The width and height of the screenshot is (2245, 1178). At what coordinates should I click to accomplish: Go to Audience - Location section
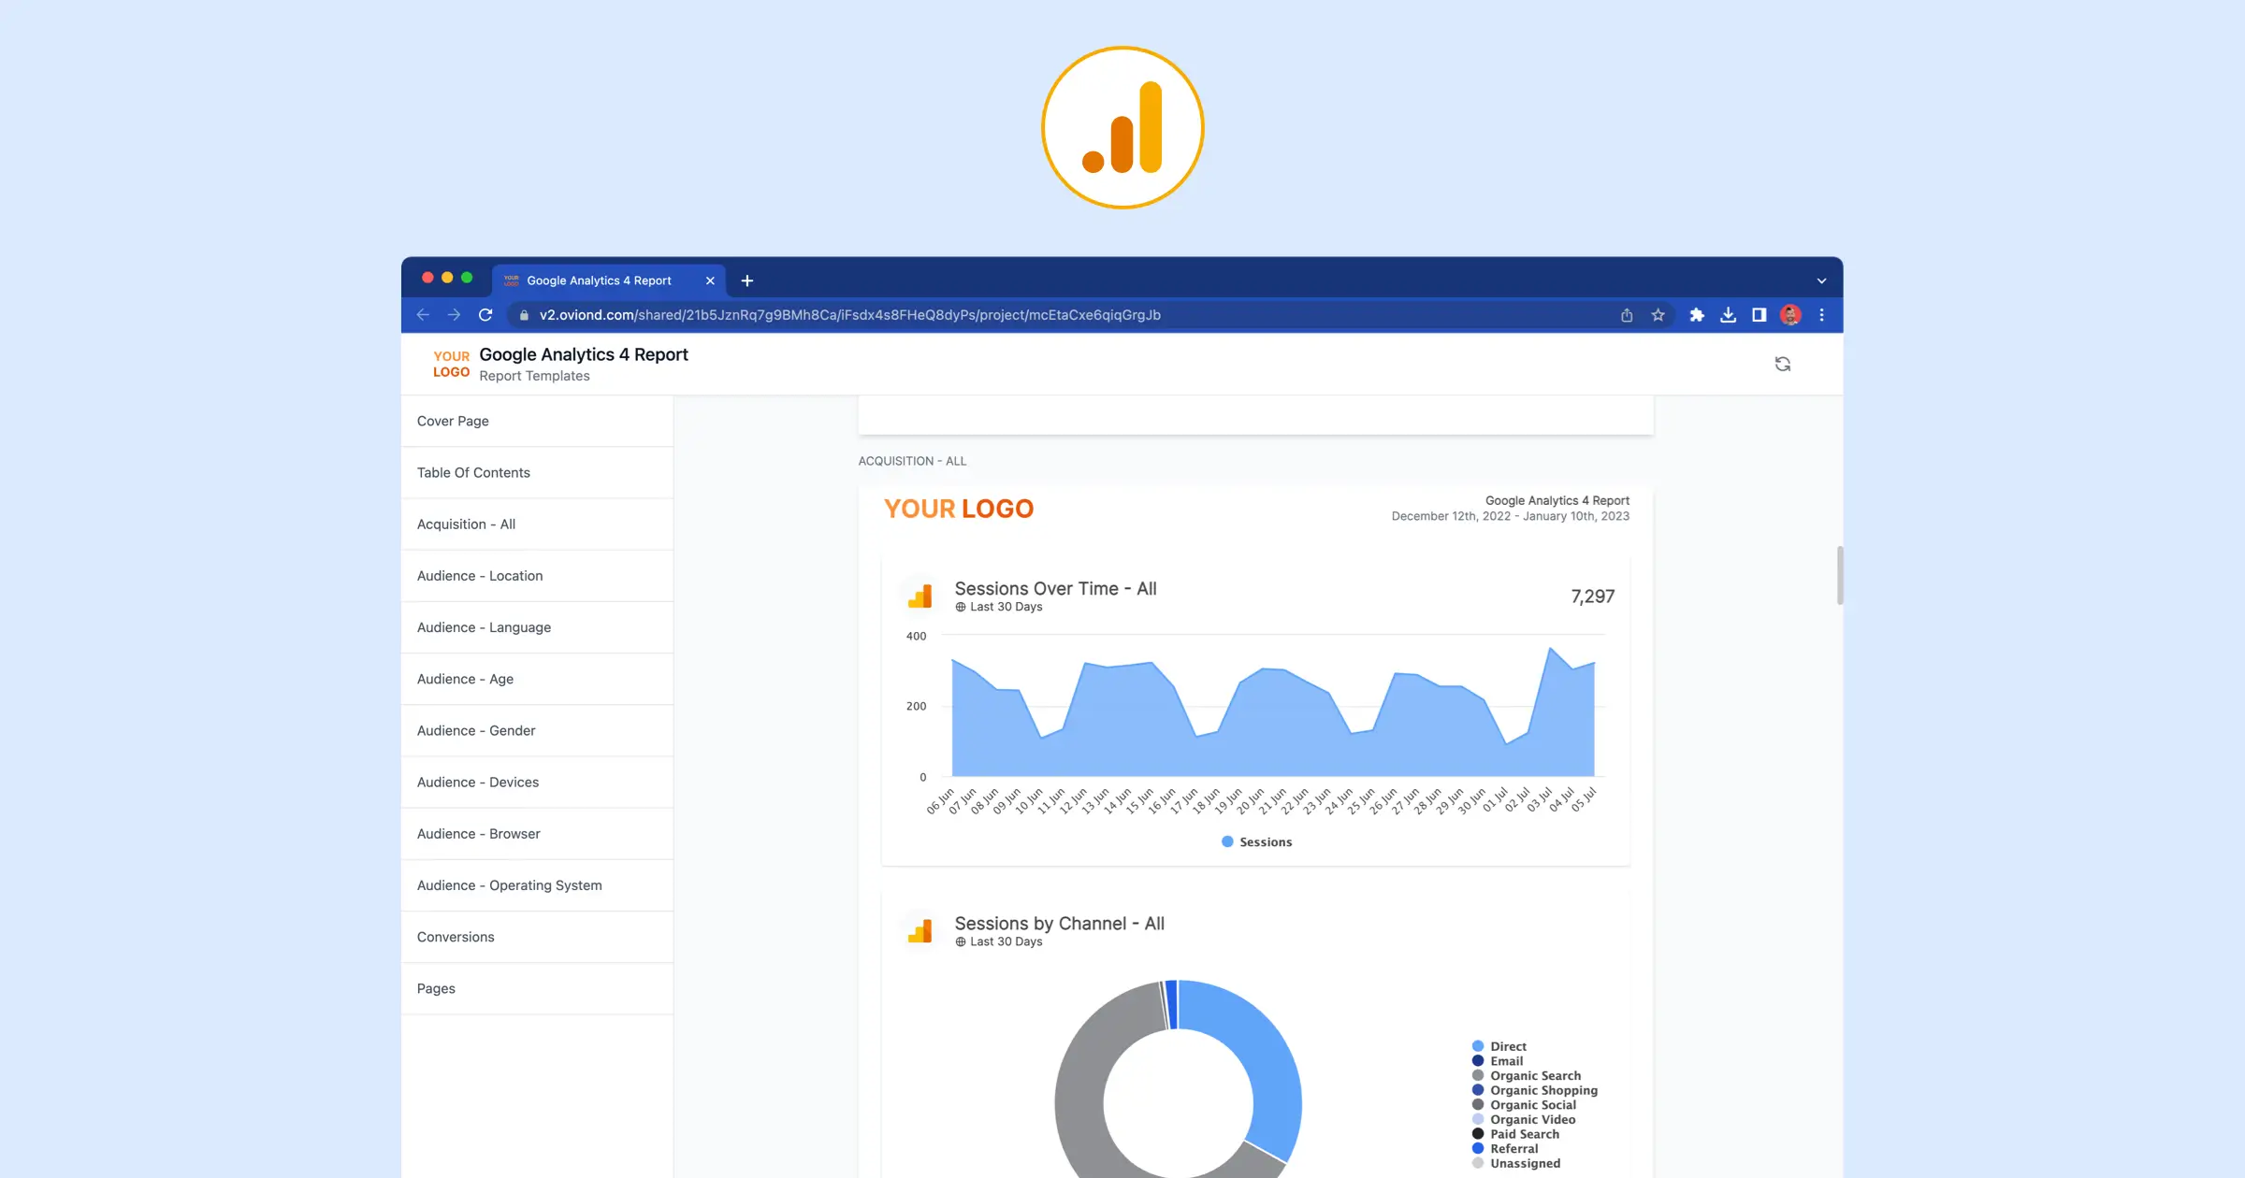(x=537, y=576)
